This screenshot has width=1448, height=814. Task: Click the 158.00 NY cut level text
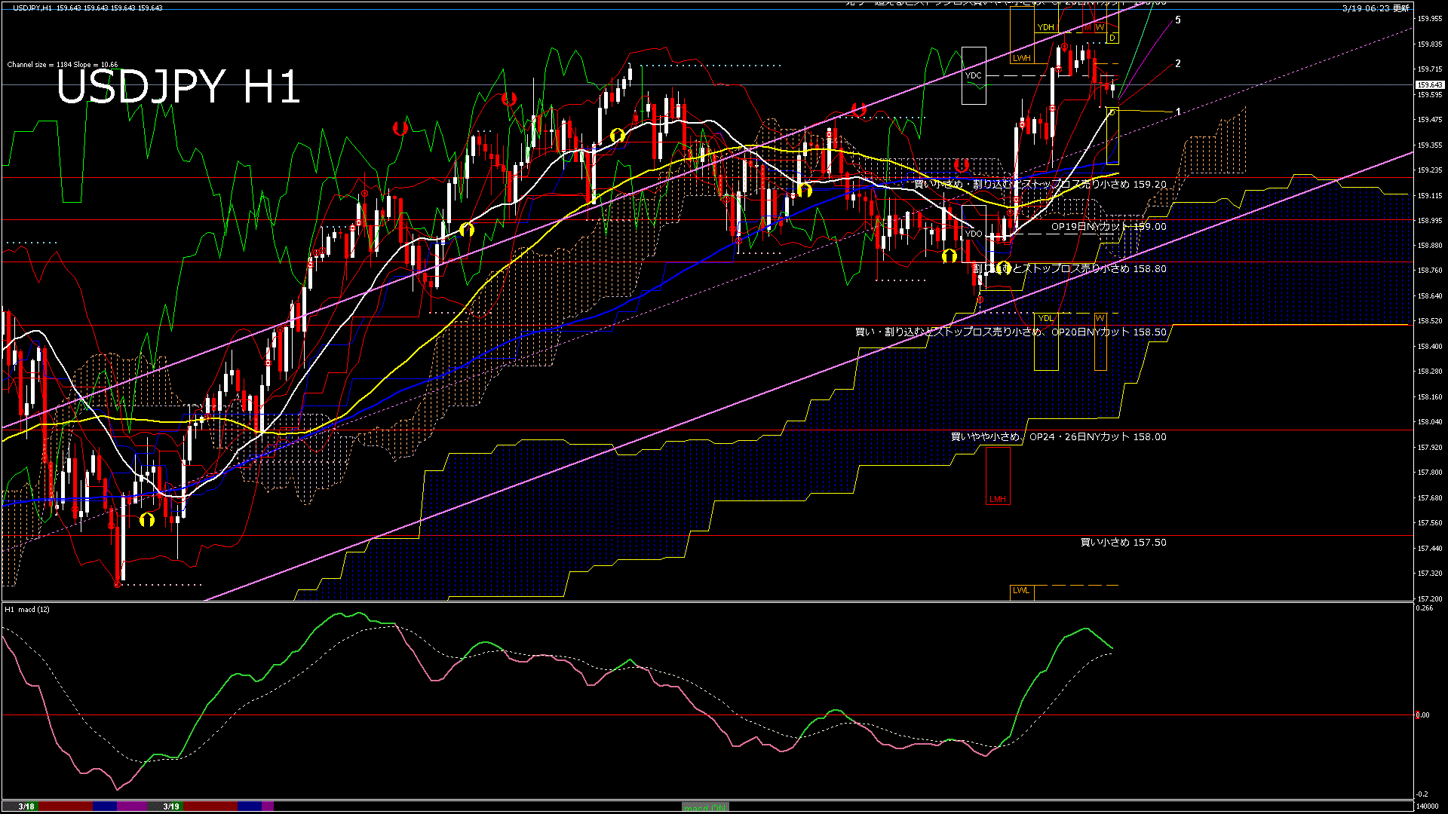coord(1058,437)
